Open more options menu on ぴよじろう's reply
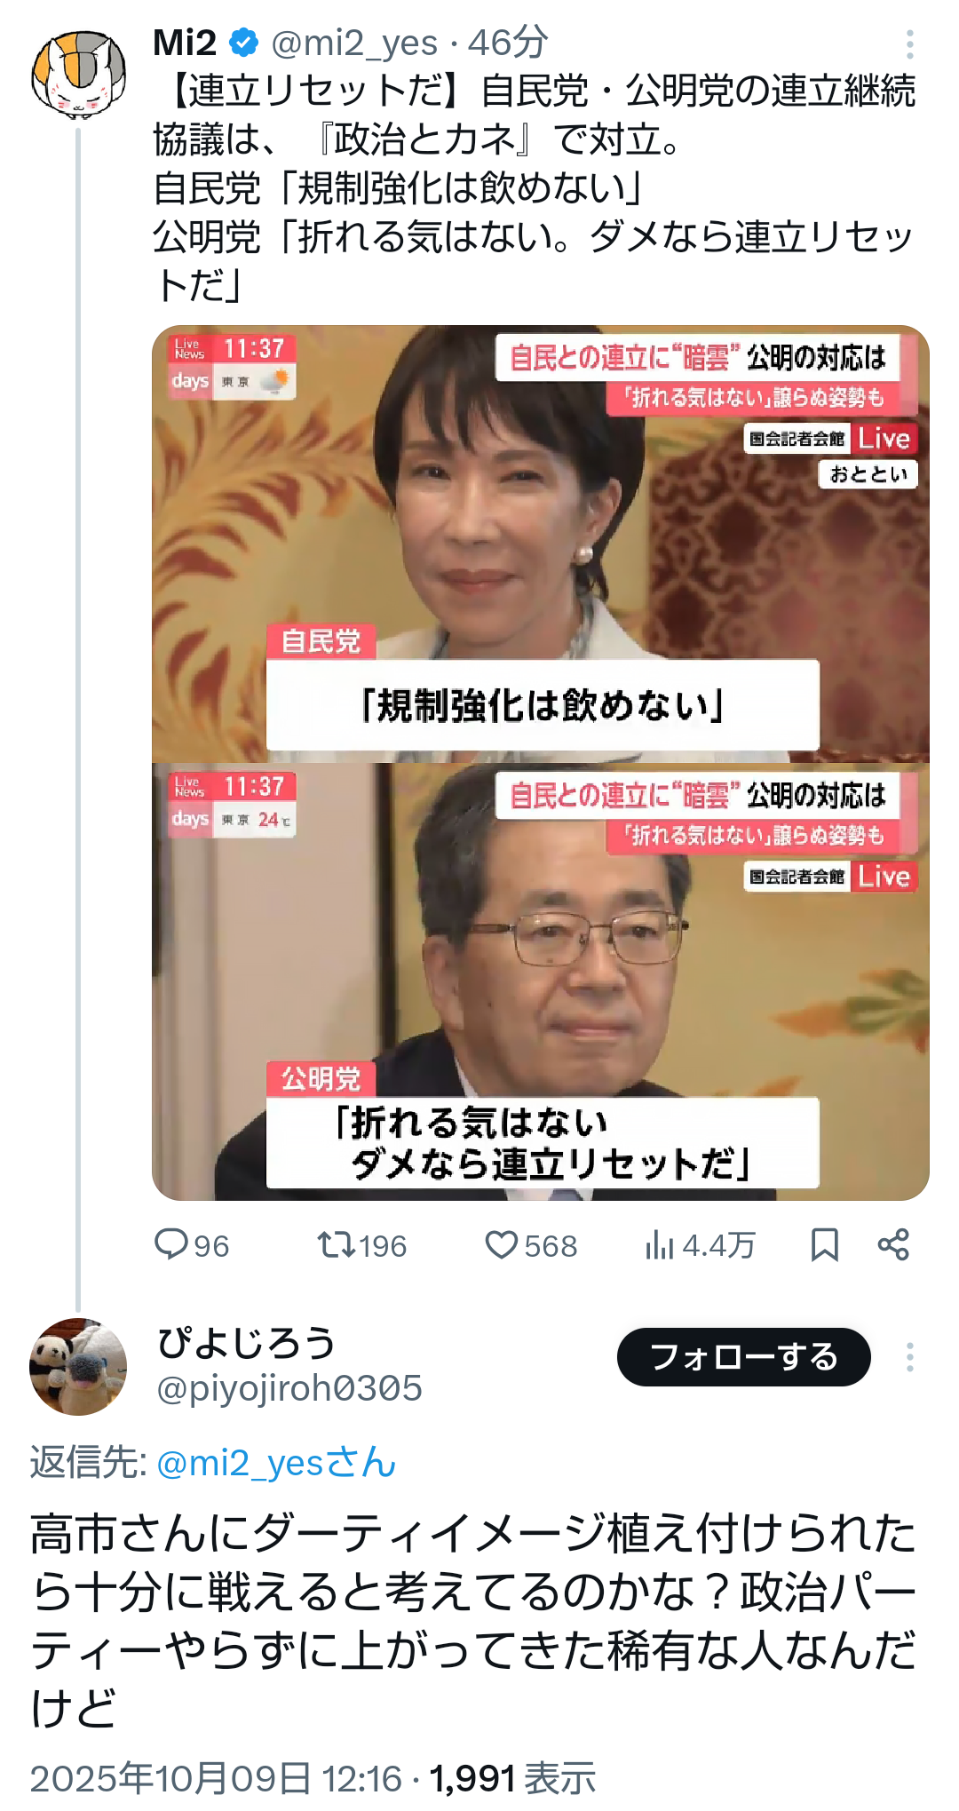This screenshot has height=1811, width=959. point(909,1356)
